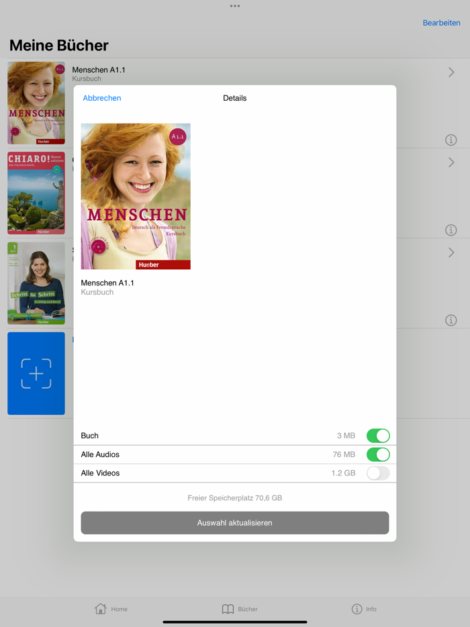The height and width of the screenshot is (627, 470).
Task: Toggle the Alle Audios switch
Action: (x=378, y=454)
